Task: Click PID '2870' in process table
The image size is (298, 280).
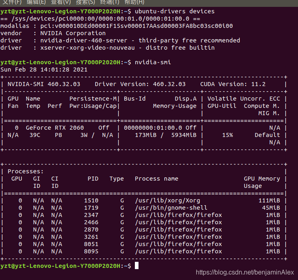Action: point(91,229)
